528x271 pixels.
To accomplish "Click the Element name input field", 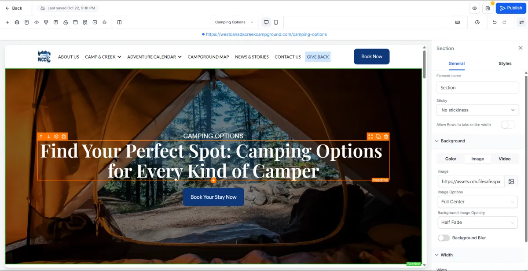I will [478, 87].
